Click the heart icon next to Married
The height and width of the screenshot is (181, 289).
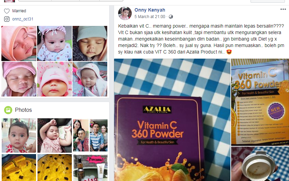(7, 11)
